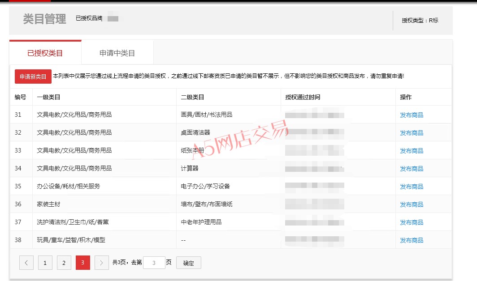Click the red 申请新类目 button
Viewport: 477px width, 281px height.
(x=33, y=77)
